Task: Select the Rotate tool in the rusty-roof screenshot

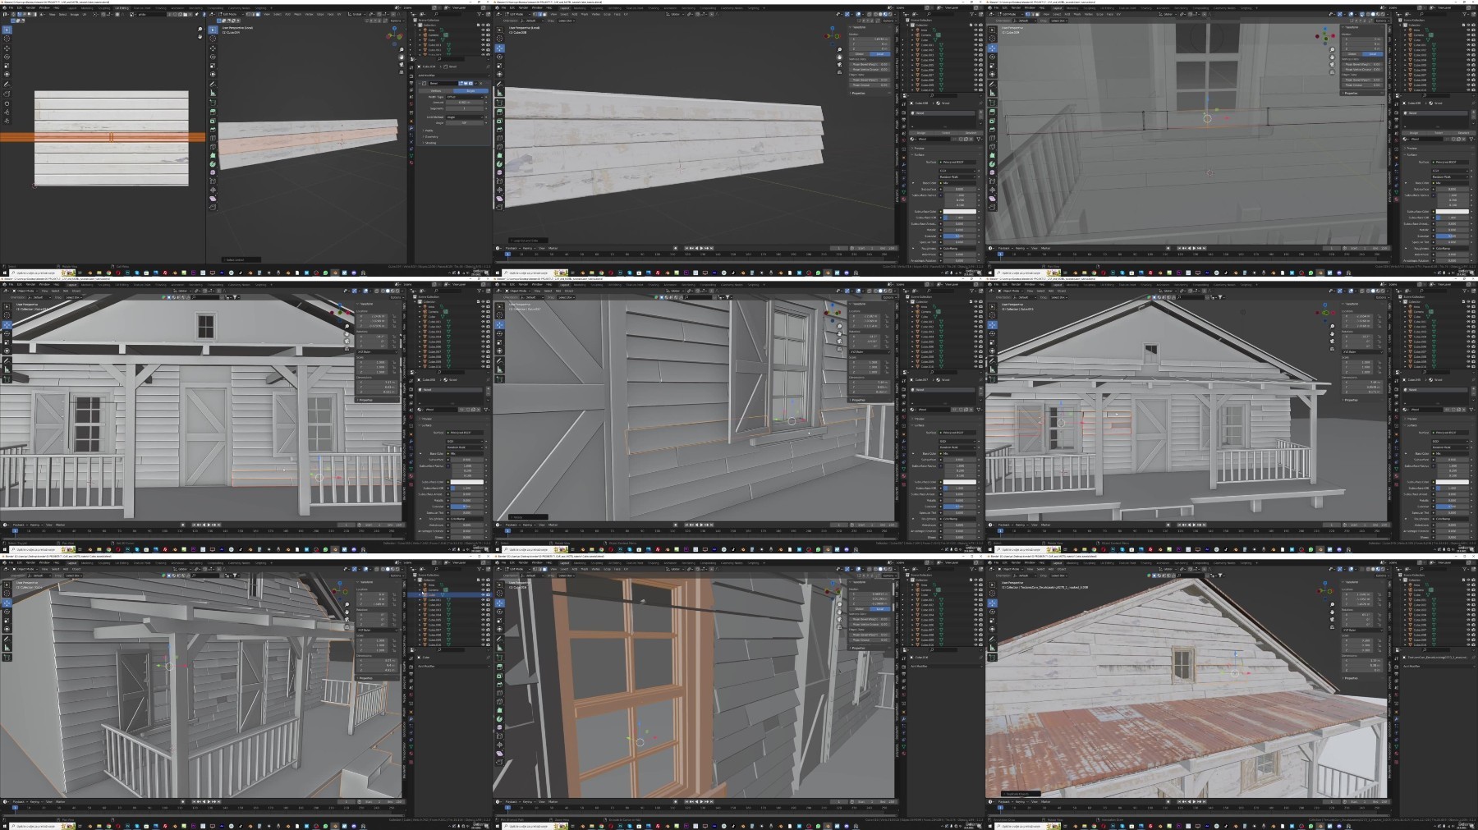Action: point(992,612)
